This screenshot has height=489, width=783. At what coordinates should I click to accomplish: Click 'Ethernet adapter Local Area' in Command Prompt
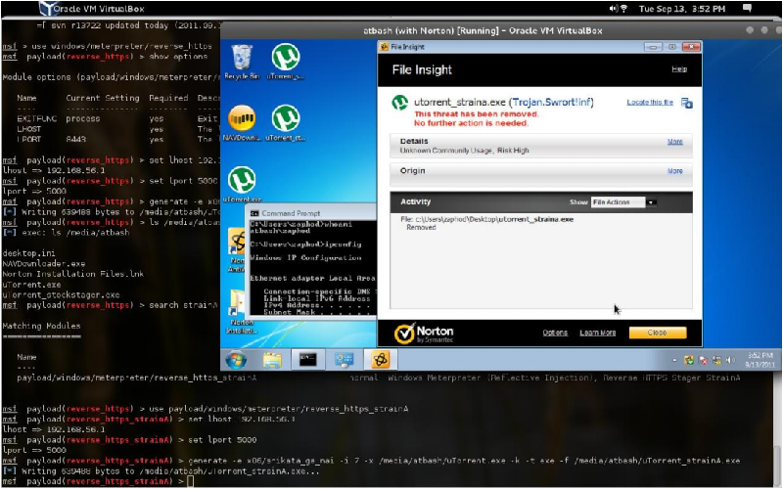coord(312,279)
